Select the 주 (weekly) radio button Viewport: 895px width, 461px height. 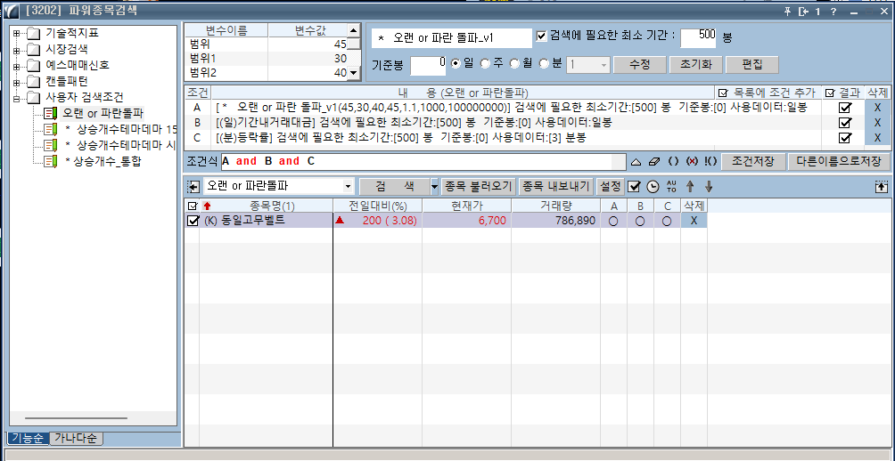point(485,64)
